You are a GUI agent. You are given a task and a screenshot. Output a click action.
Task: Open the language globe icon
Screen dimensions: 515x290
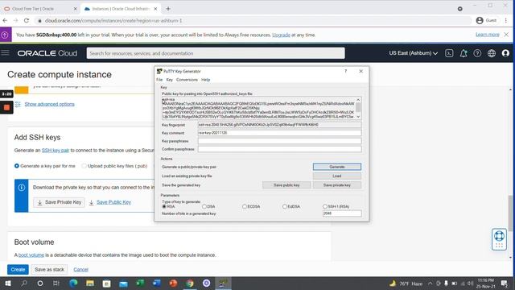click(492, 53)
